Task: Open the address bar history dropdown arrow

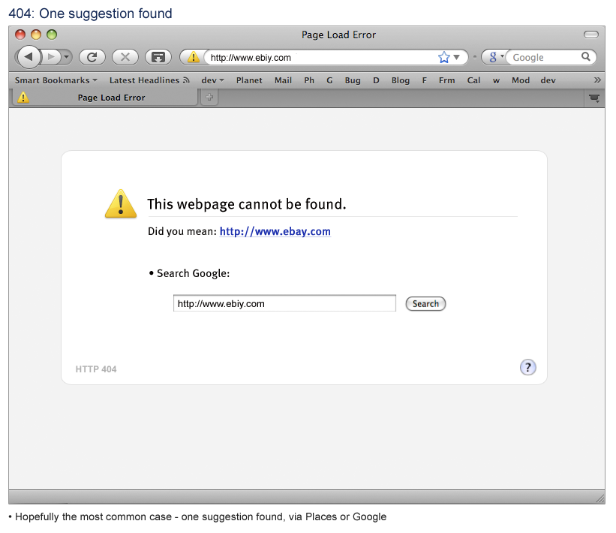Action: 456,57
